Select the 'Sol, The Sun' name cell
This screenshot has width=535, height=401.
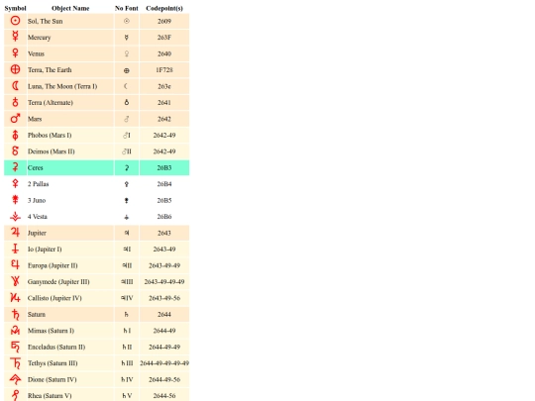coord(70,21)
